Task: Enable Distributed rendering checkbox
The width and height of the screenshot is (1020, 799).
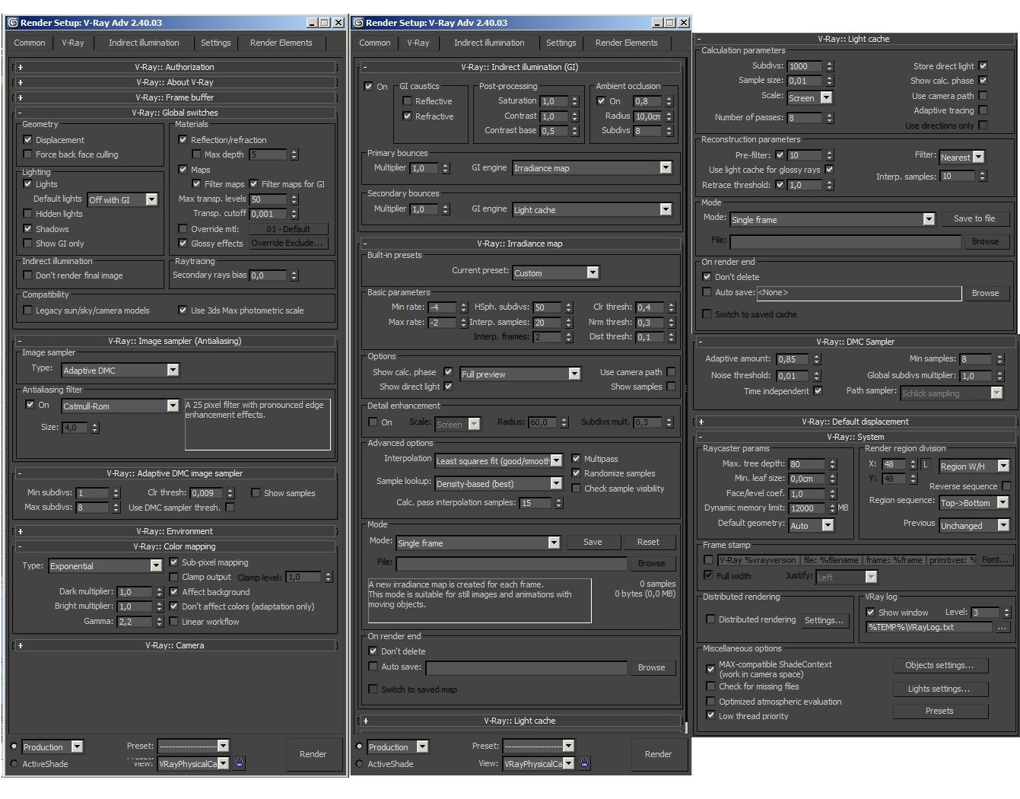Action: pyautogui.click(x=711, y=619)
